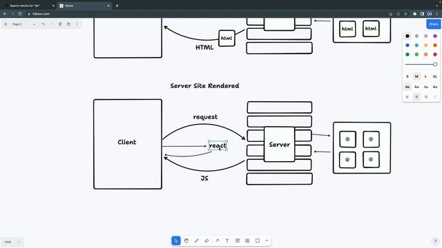Set text size to L
Image resolution: width=442 pixels, height=248 pixels.
coord(426,76)
